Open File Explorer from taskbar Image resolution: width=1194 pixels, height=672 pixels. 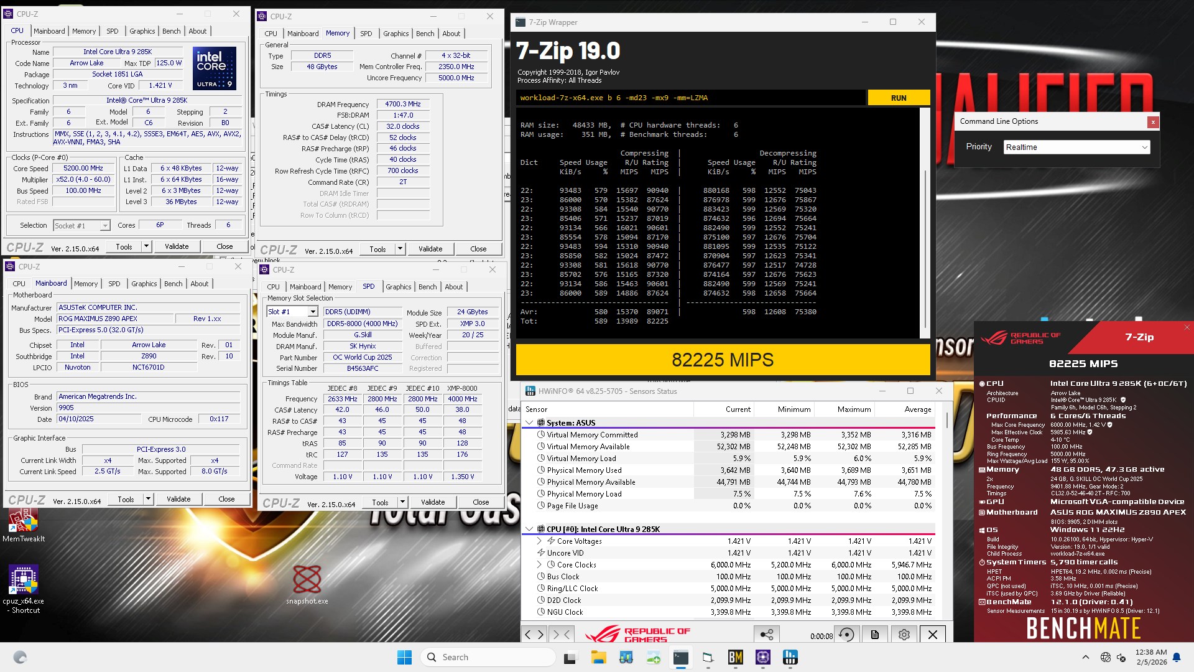[x=598, y=657]
